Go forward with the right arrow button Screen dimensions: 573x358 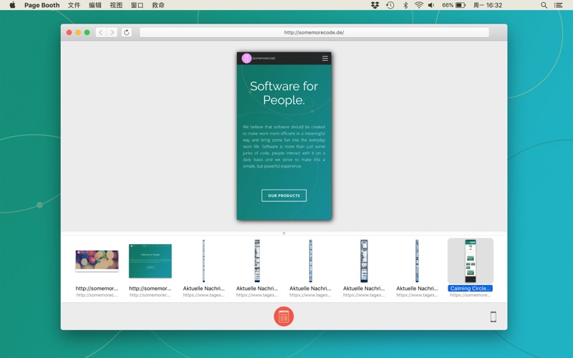[112, 32]
